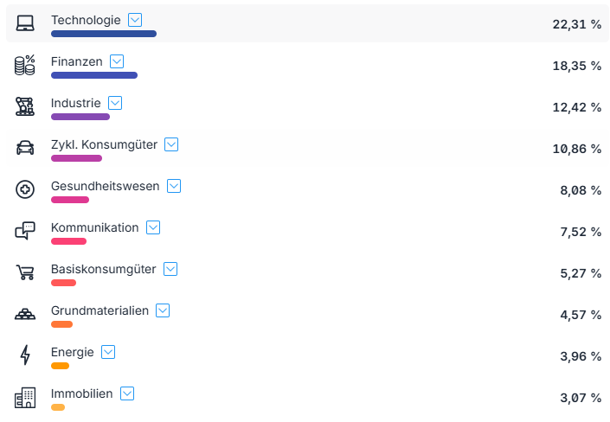Open the Kommunikation dropdown arrow
Viewport: 610px width, 422px height.
[x=153, y=227]
